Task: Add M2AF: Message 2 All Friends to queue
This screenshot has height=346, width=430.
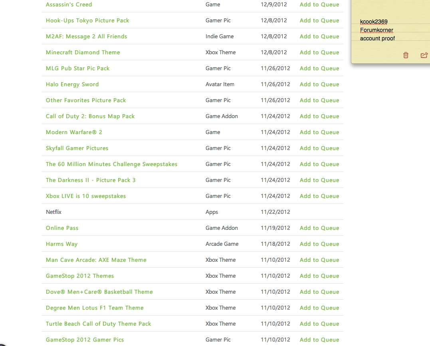Action: (x=319, y=36)
